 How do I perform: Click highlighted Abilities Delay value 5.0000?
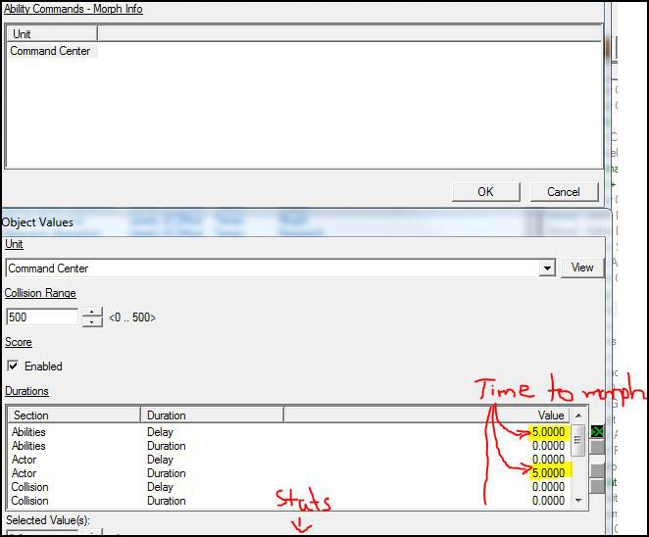[x=548, y=432]
